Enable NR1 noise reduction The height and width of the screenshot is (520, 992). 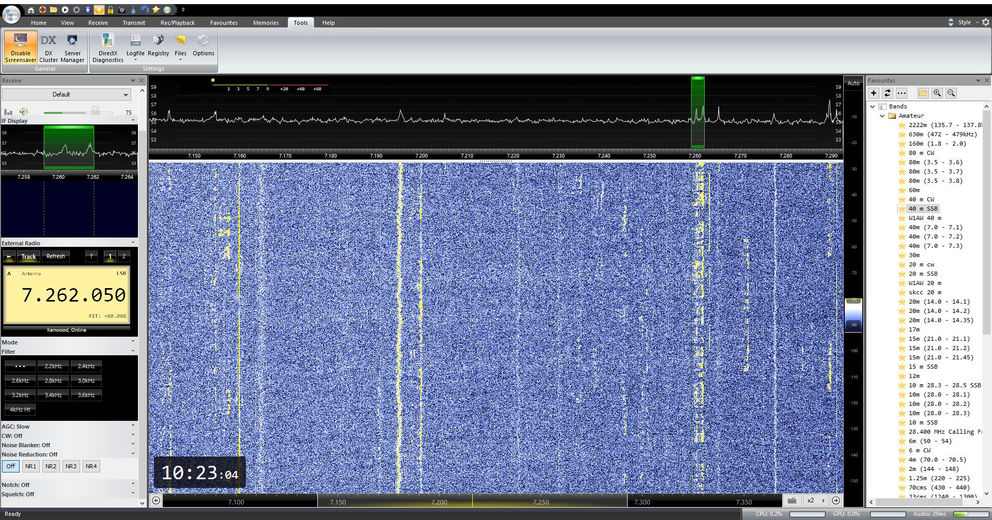[x=30, y=466]
